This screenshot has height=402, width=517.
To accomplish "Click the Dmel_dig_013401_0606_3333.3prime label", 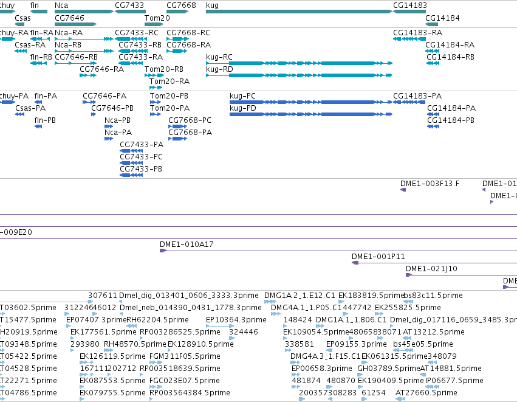I will 188,296.
